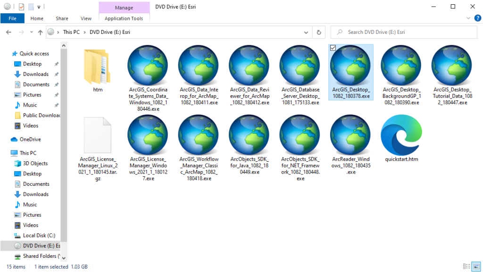Select the quickstart.htm Edge icon
The image size is (483, 272).
(x=401, y=135)
